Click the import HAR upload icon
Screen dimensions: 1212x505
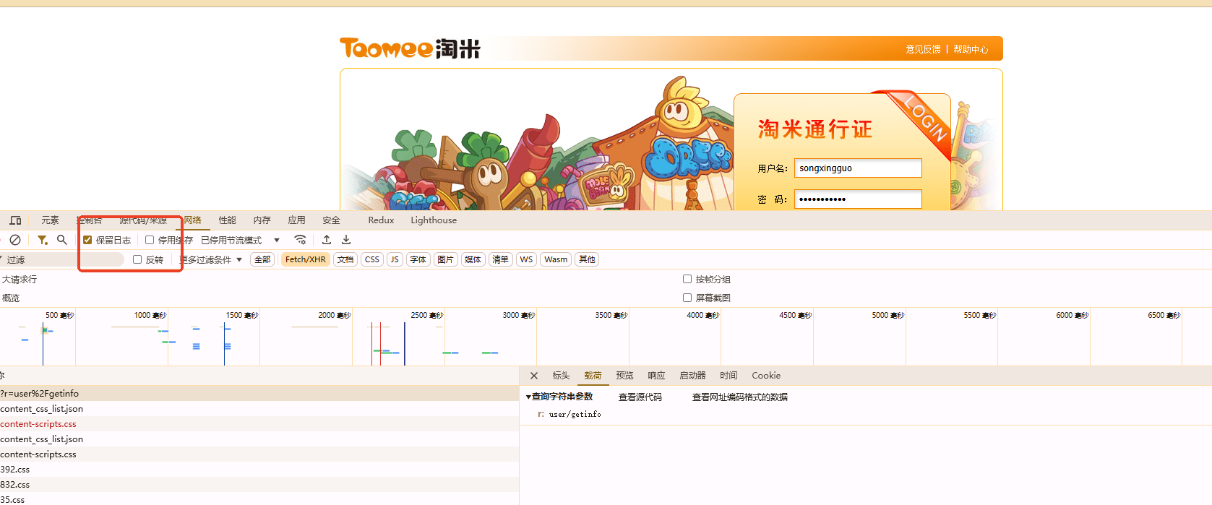[327, 240]
